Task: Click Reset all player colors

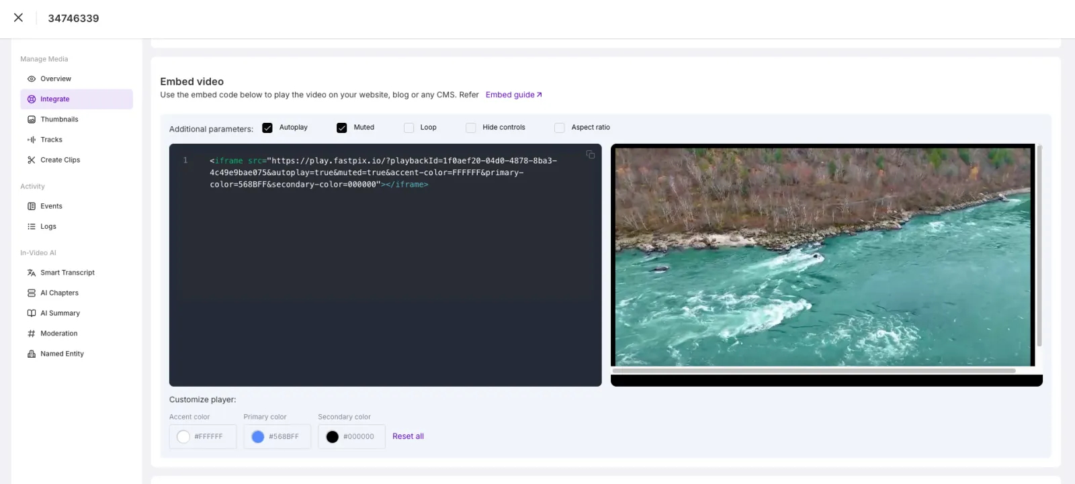Action: (x=408, y=436)
